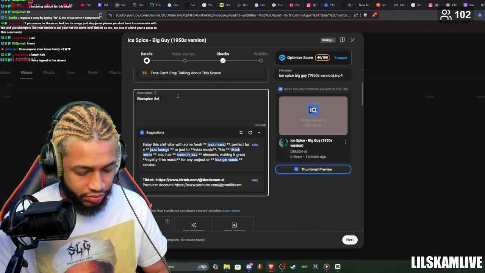The width and height of the screenshot is (485, 273).
Task: Add the Tiktok links suggestion
Action: 255,180
